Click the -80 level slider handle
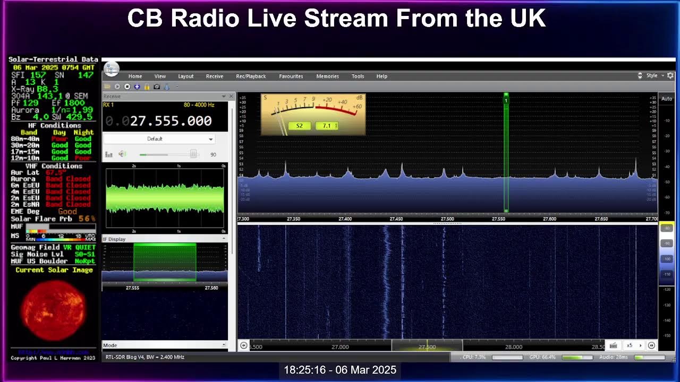This screenshot has height=382, width=680. tap(667, 228)
